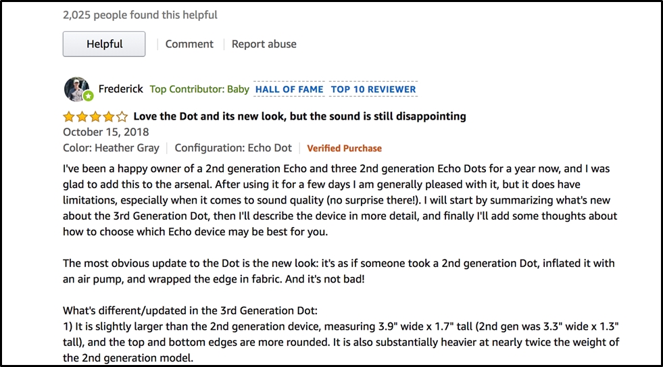Click the empty fifth rating star
Image resolution: width=663 pixels, height=367 pixels.
(122, 116)
